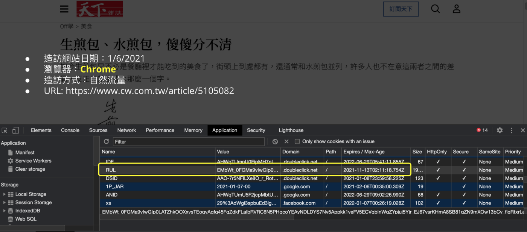
Task: Sort cookies by the Name column
Action: (157, 152)
